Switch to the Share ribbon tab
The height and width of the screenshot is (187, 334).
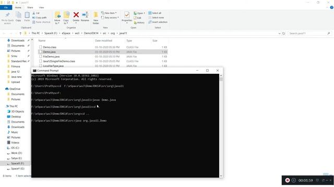pos(30,7)
